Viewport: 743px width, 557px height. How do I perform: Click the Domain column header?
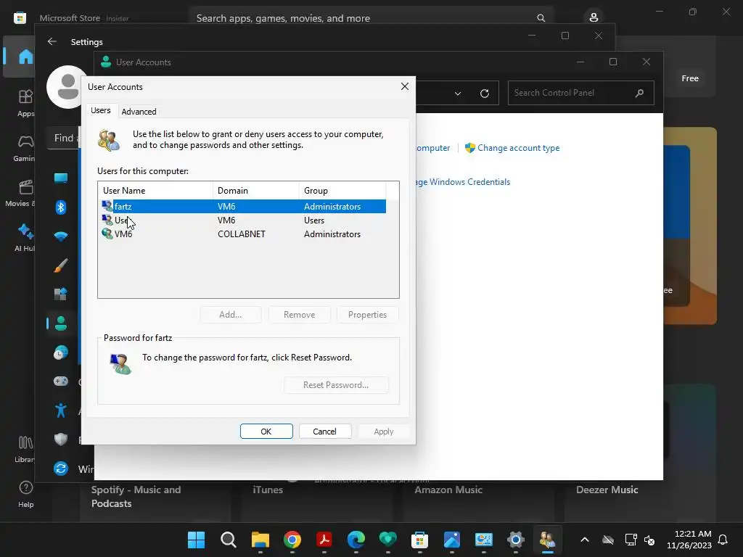[x=256, y=191]
